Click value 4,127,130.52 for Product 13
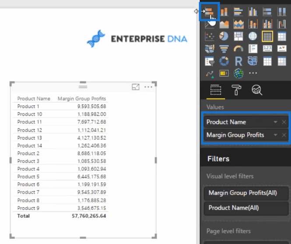The width and height of the screenshot is (291, 244). point(92,138)
